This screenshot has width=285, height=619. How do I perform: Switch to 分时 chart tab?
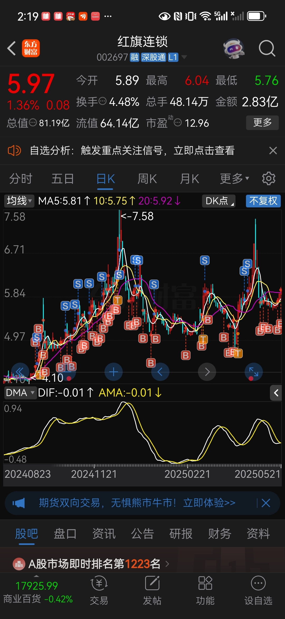[21, 179]
